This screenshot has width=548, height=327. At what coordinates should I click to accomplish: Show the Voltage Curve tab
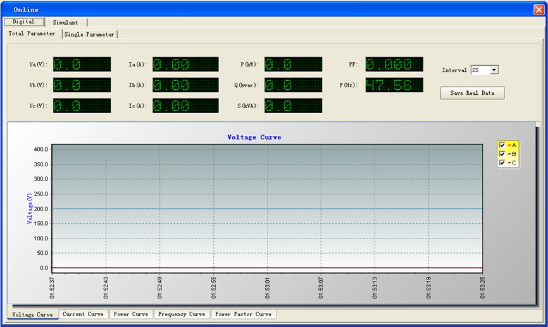tap(32, 314)
